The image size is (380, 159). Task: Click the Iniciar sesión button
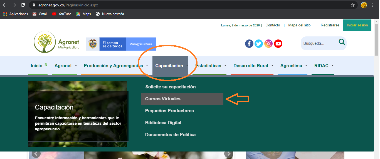pyautogui.click(x=357, y=25)
